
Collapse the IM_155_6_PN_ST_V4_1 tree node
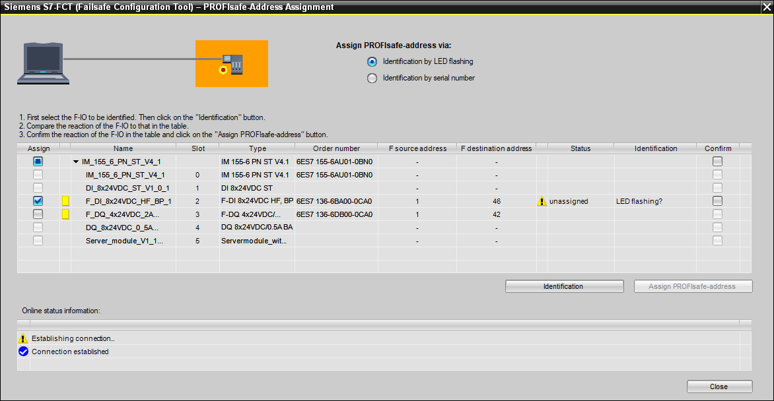76,162
